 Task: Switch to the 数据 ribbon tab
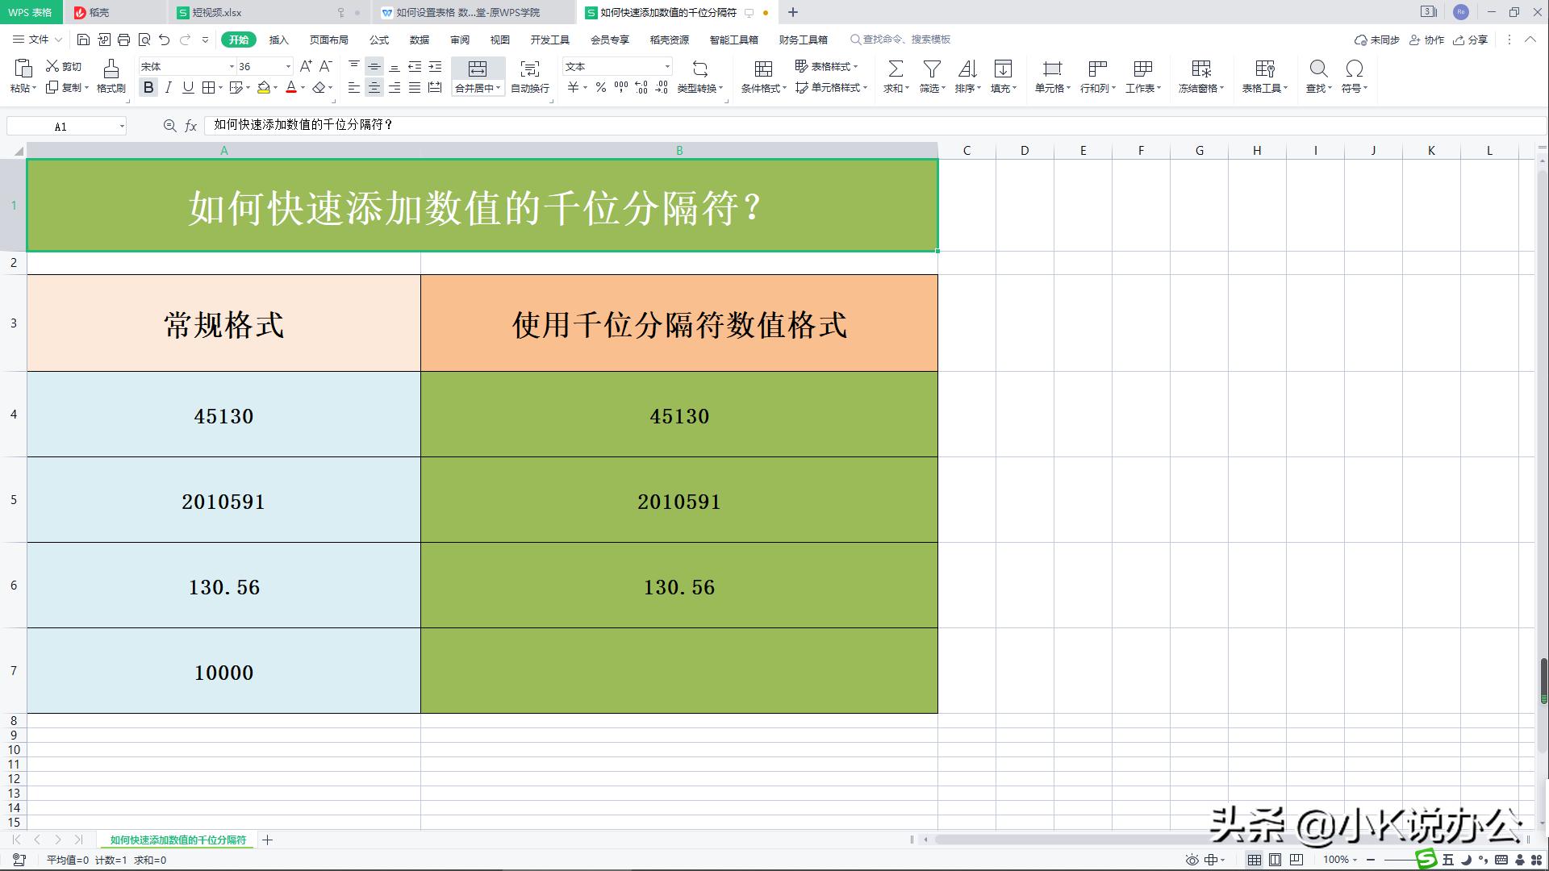tap(420, 40)
